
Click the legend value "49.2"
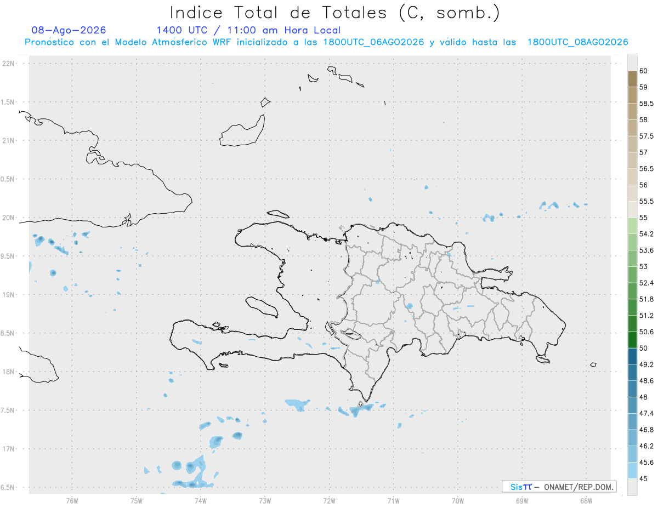[646, 364]
